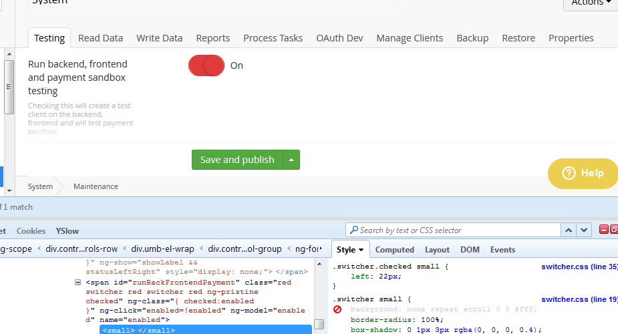Switch to the Layout side panel
618x334 pixels.
[x=437, y=250]
